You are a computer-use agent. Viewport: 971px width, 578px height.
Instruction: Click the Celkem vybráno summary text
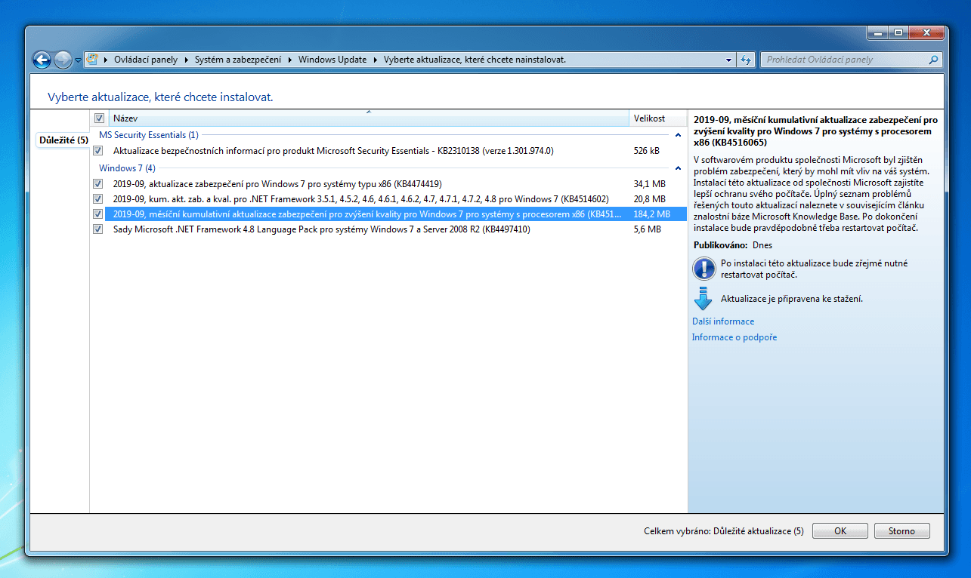[x=724, y=531]
